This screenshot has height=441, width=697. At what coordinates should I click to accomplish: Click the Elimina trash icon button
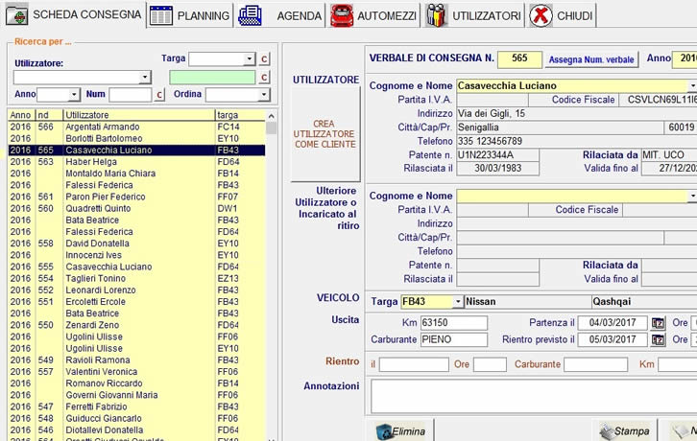tap(400, 430)
